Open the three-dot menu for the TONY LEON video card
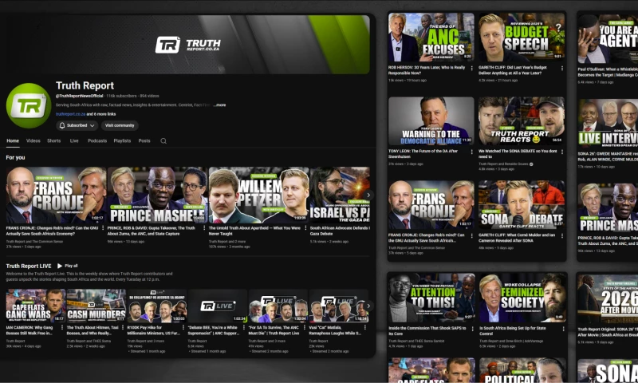The image size is (638, 383). tap(471, 152)
